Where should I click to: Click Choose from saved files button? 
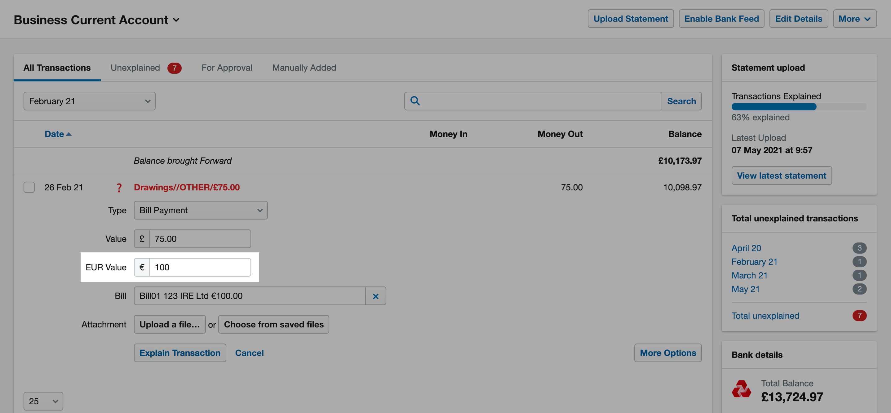tap(274, 324)
